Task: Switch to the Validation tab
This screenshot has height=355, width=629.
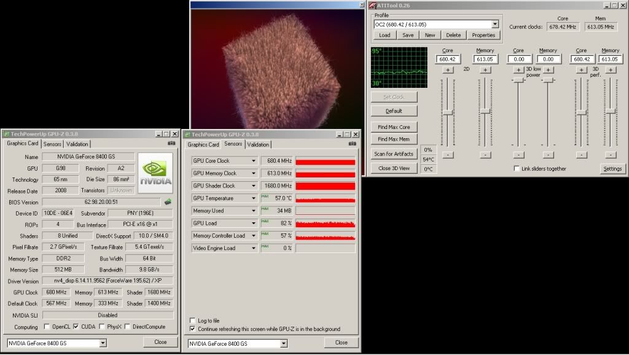Action: click(x=258, y=144)
